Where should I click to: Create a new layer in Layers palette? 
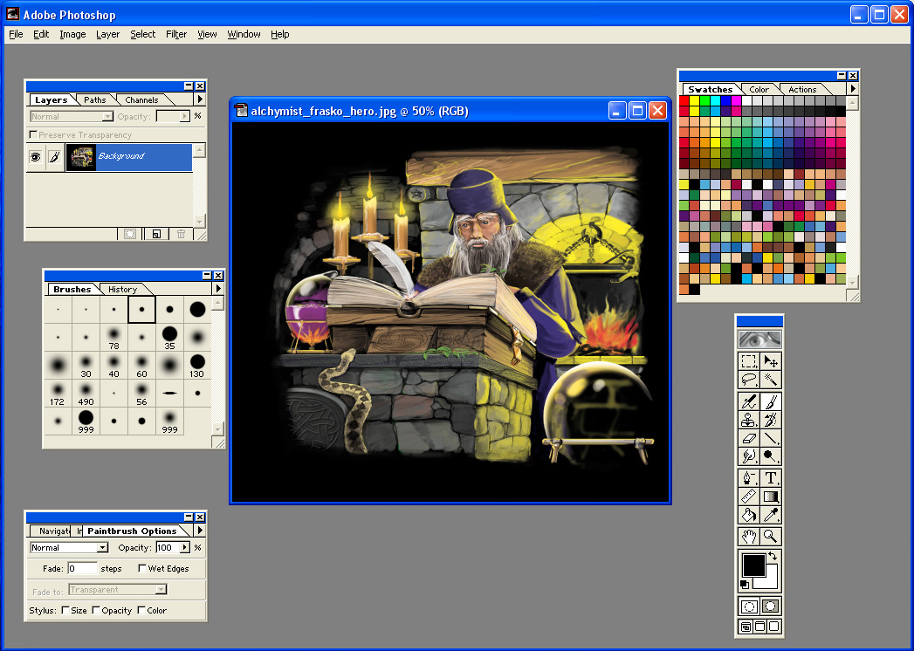coord(156,234)
